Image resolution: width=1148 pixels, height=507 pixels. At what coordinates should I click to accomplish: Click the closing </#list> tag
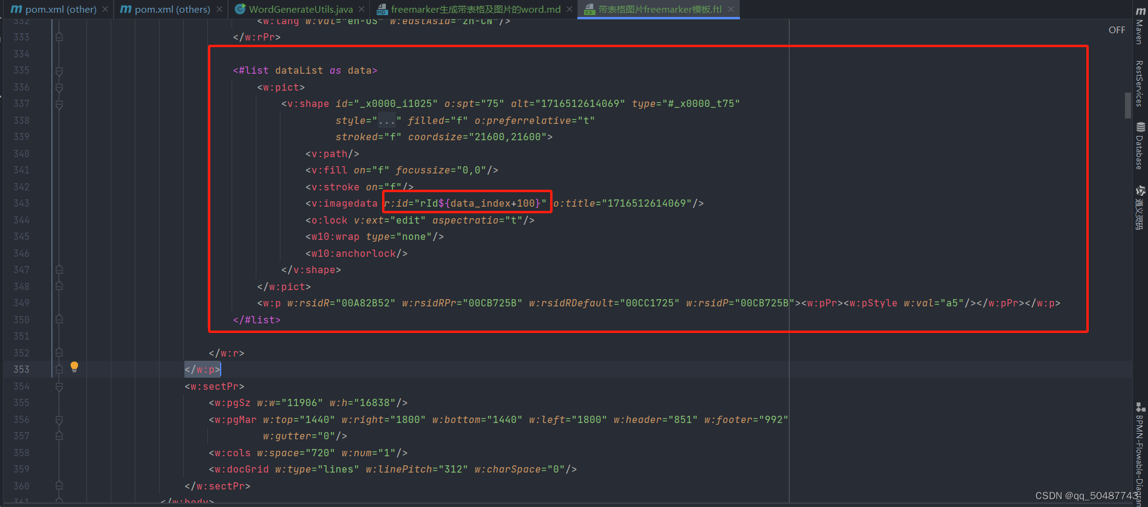click(x=257, y=320)
